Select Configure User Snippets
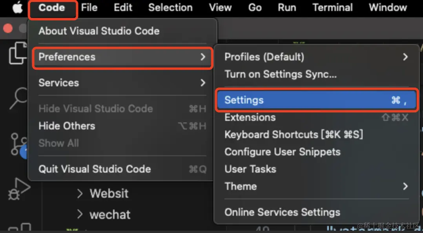This screenshot has width=423, height=233. coord(317,152)
